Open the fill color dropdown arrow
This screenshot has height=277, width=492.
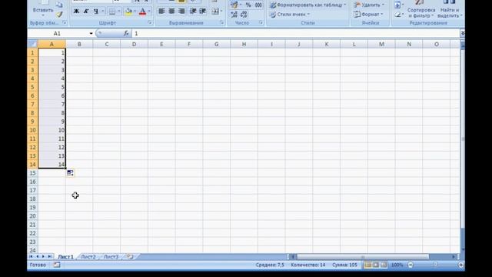[135, 12]
